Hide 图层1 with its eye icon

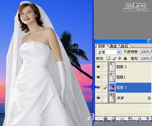[x=98, y=77]
